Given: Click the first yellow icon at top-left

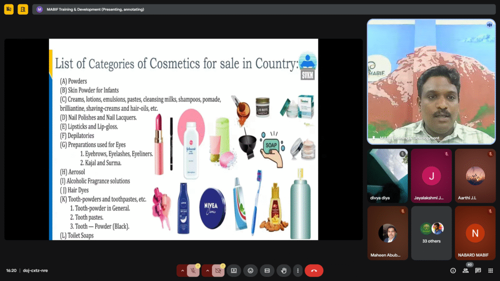Looking at the screenshot, I should (9, 9).
